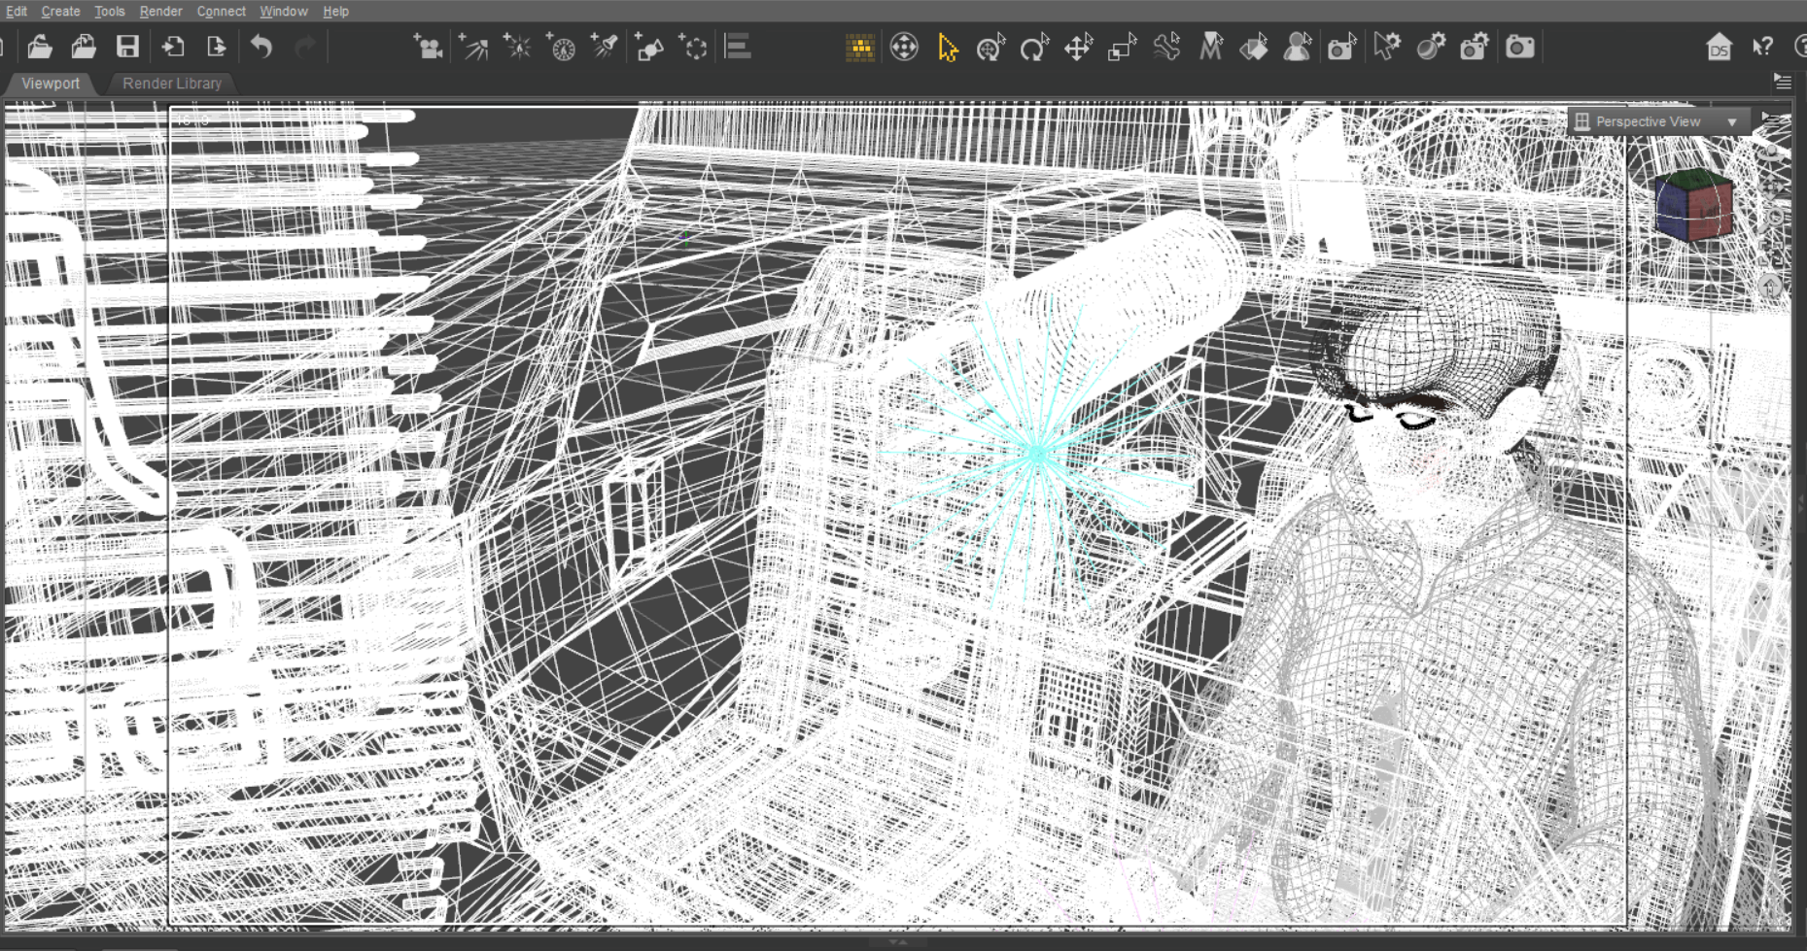Click the DS home icon
The image size is (1807, 951).
click(x=1719, y=47)
